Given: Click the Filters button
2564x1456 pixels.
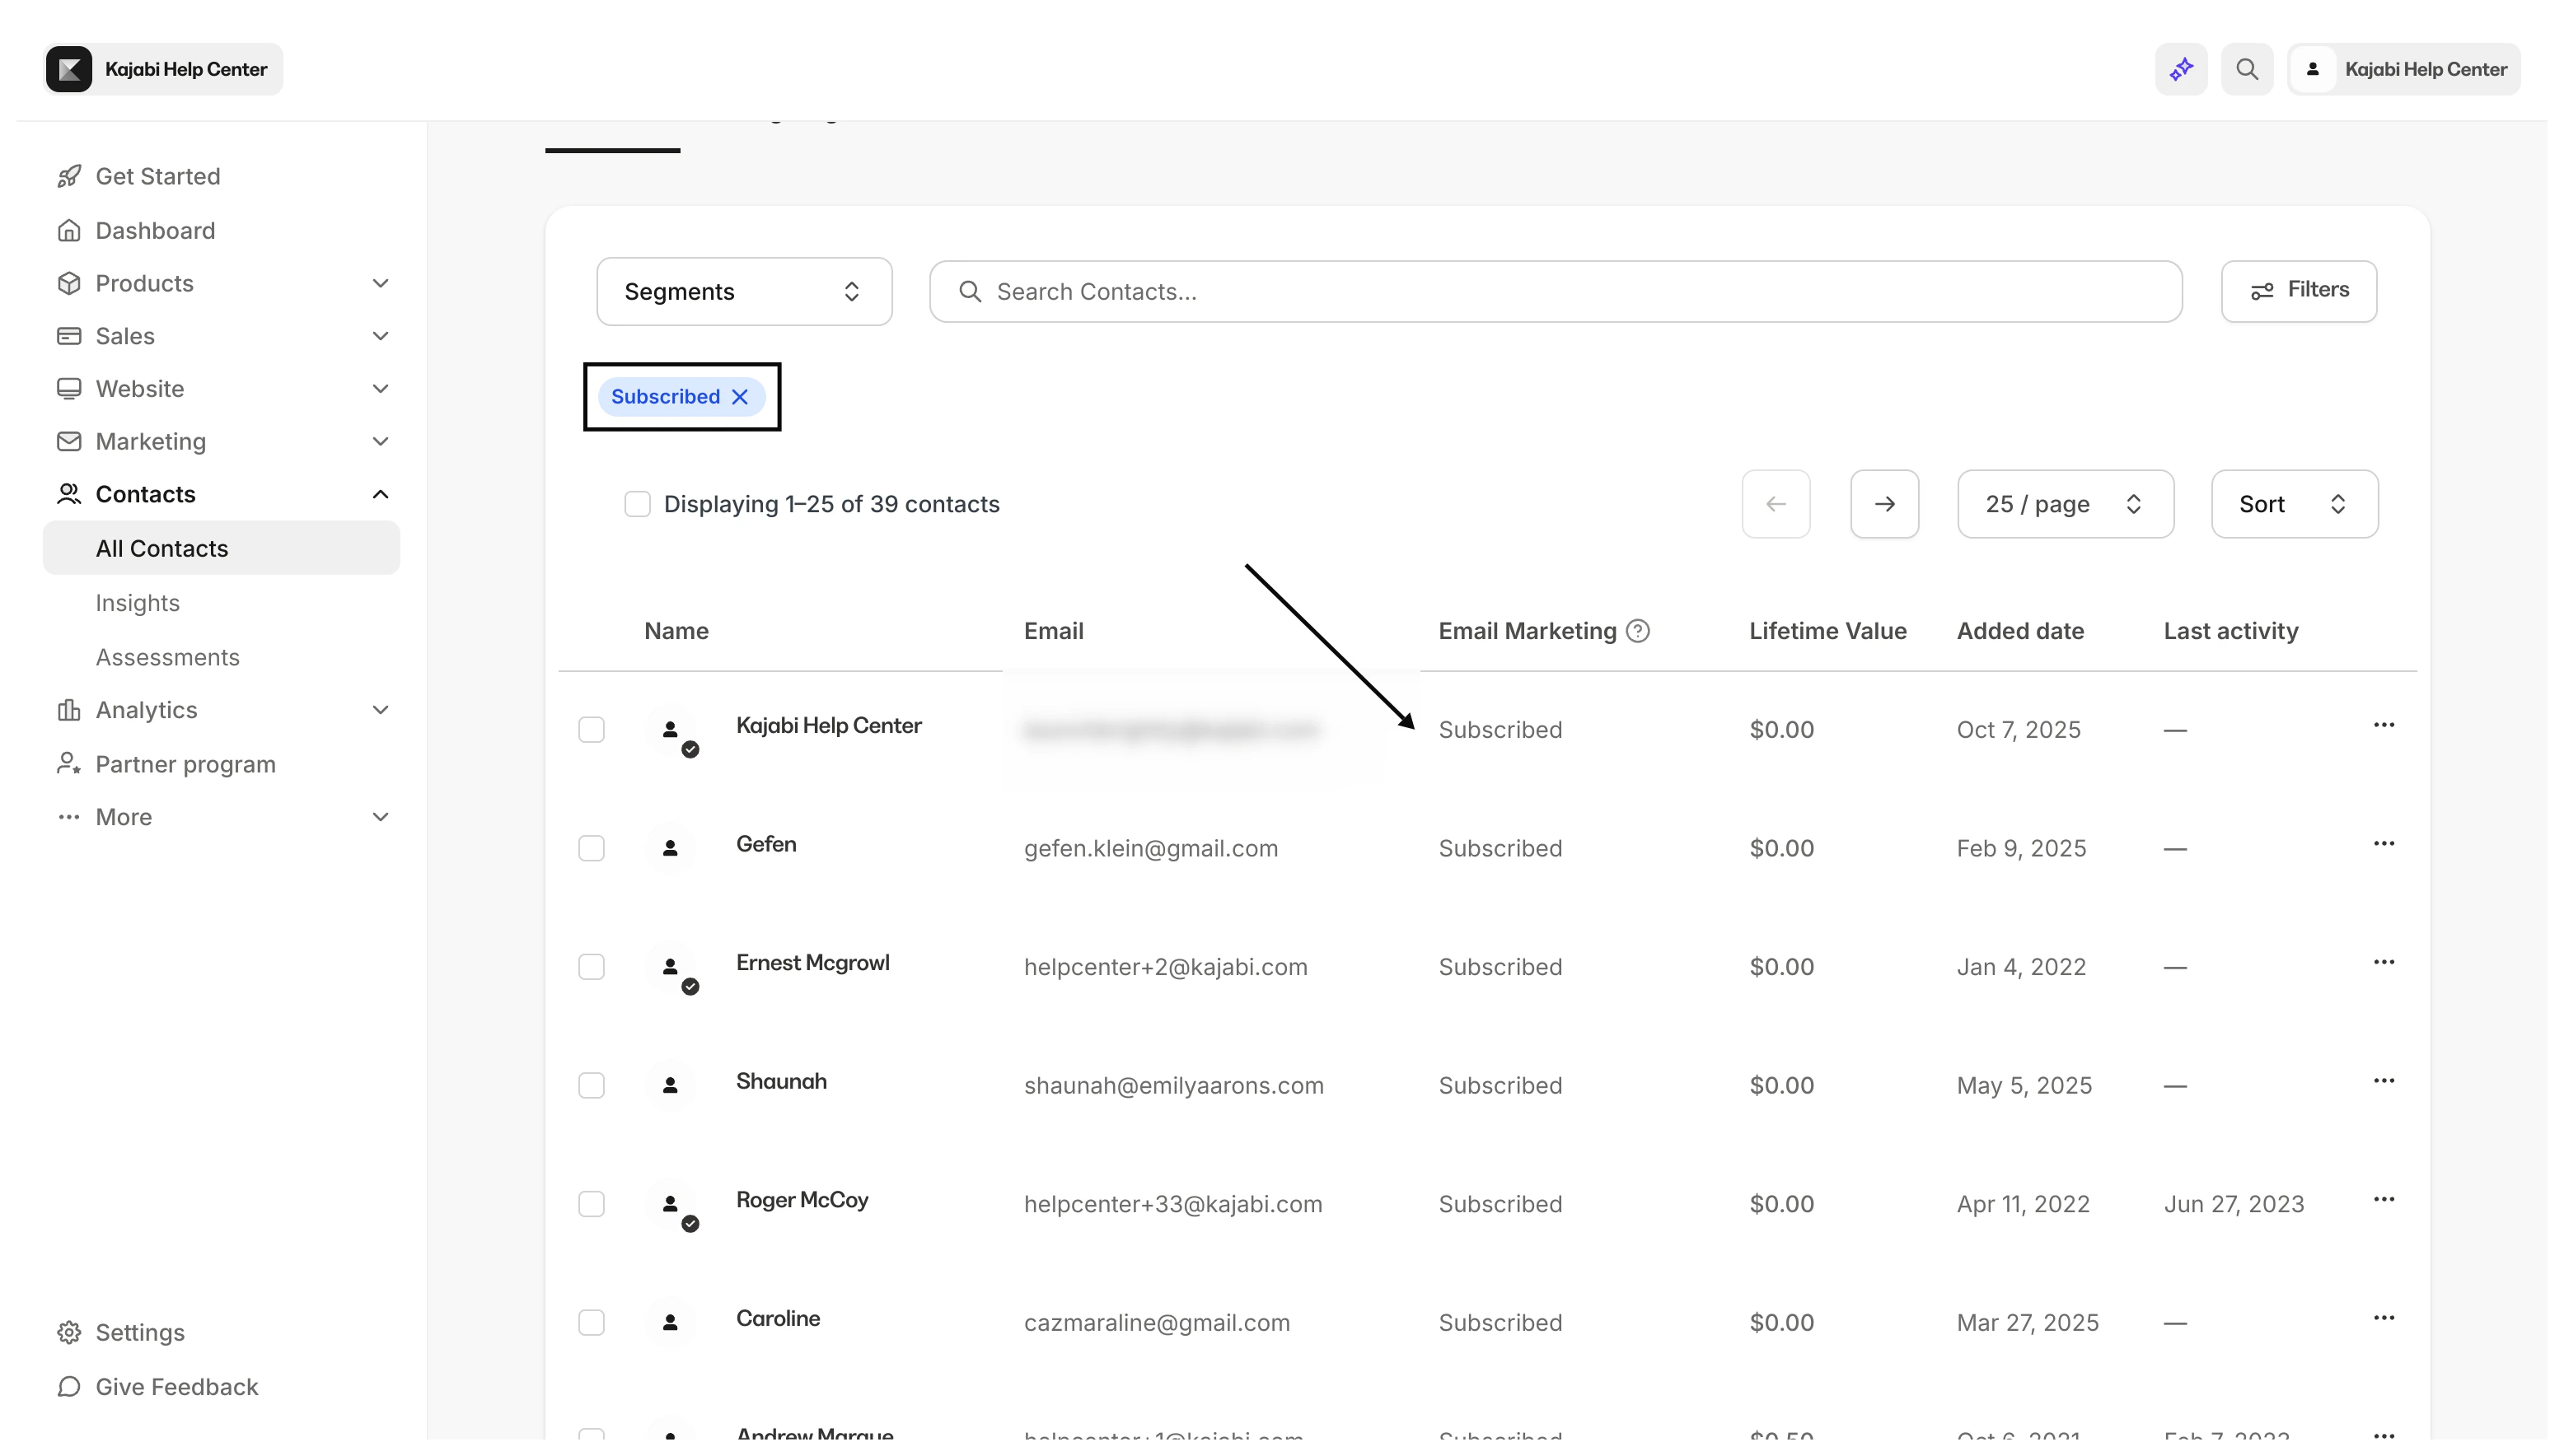Looking at the screenshot, I should point(2298,291).
